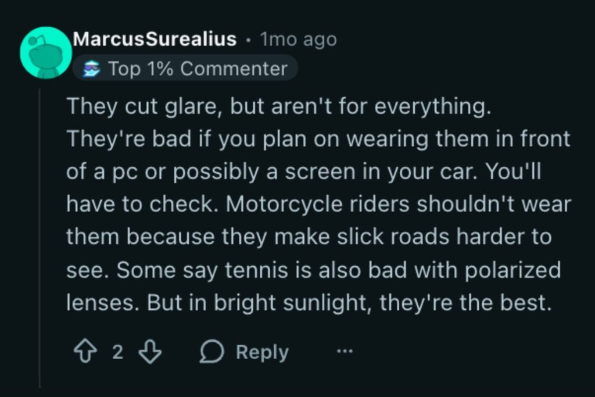Click the "1mo ago" timestamp
This screenshot has height=397, width=595.
pos(298,40)
